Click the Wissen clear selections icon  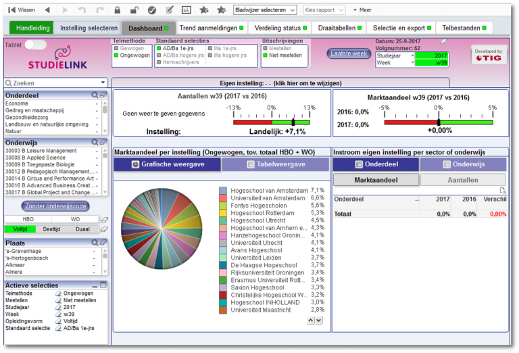[x=12, y=10]
